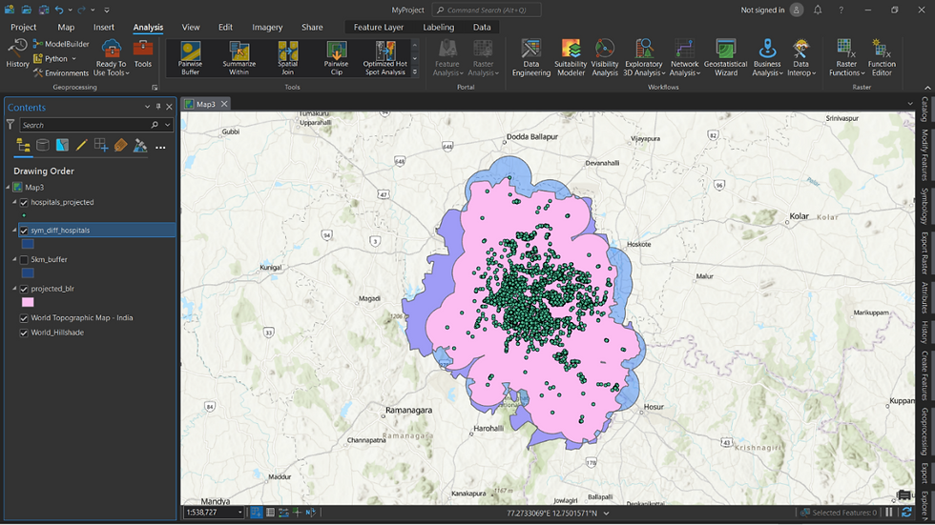Save the project
Screen dimensions: 935x525
click(44, 10)
